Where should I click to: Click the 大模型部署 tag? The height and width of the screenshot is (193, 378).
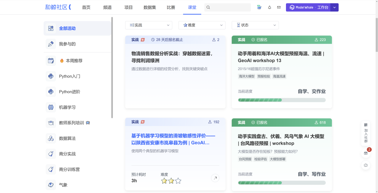(278, 159)
